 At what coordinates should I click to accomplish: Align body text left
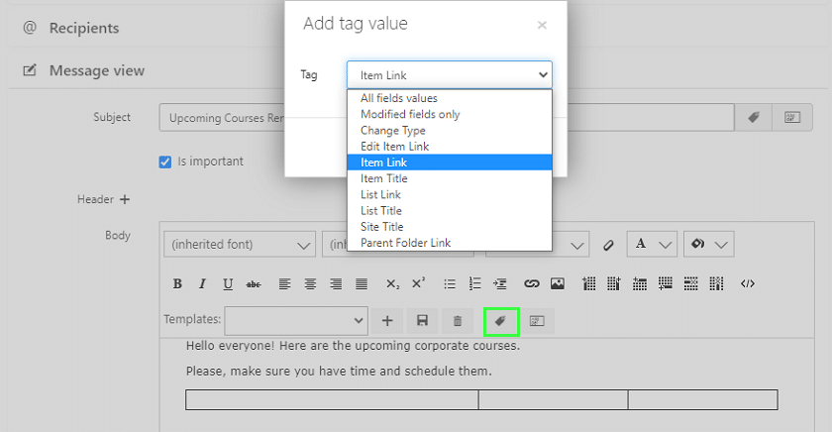285,284
